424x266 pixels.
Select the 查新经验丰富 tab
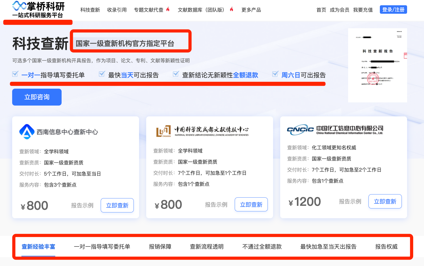click(38, 246)
